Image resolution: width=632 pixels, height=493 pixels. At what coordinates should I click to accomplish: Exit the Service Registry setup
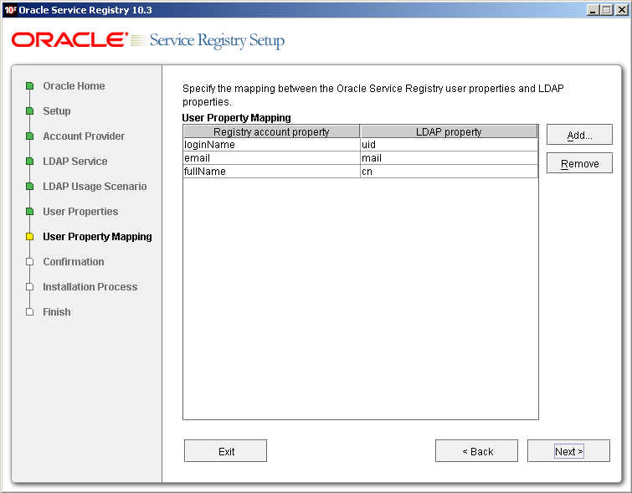[x=225, y=450]
